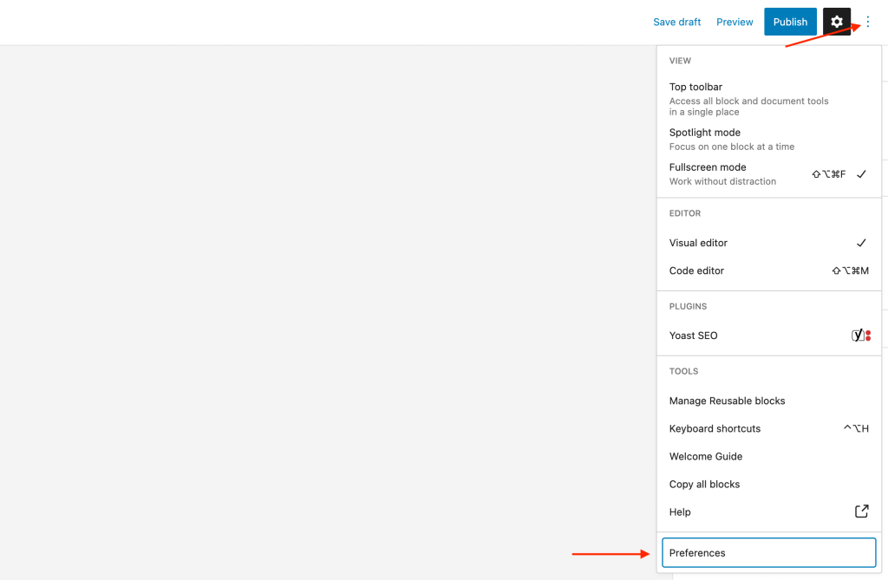The image size is (888, 580).
Task: Save the post as a draft
Action: pyautogui.click(x=676, y=22)
